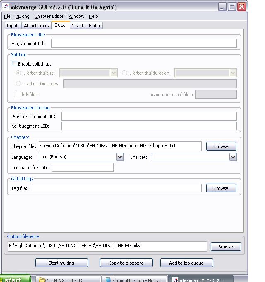Open the Window menu

click(76, 16)
